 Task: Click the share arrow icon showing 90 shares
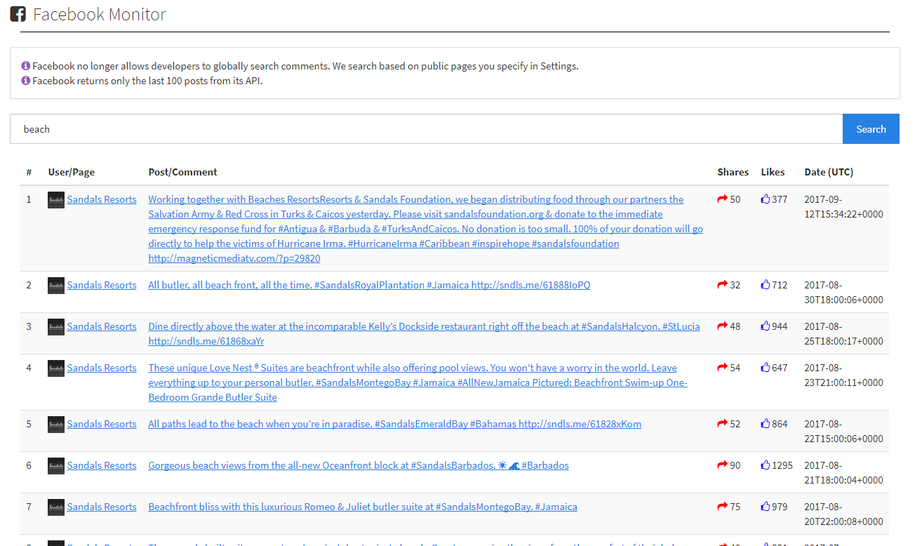722,465
